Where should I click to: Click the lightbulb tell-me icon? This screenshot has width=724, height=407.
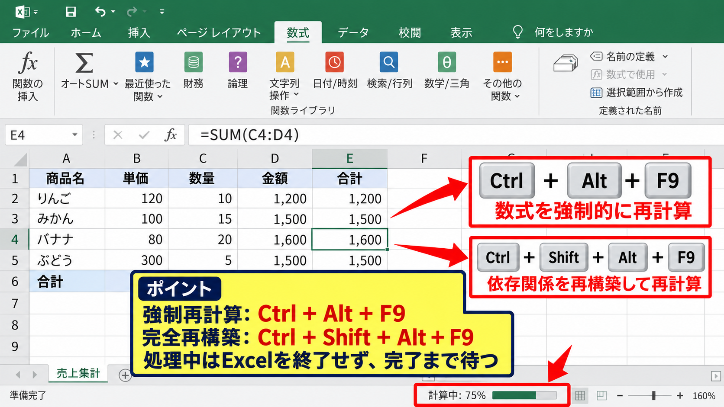(x=517, y=32)
